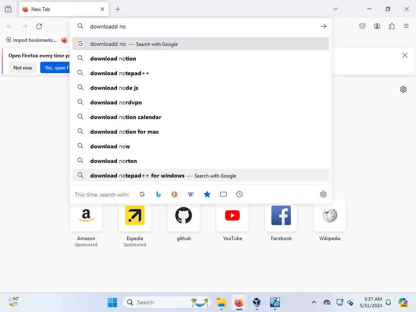Open the Firefox account icon
This screenshot has width=416, height=312.
377,26
